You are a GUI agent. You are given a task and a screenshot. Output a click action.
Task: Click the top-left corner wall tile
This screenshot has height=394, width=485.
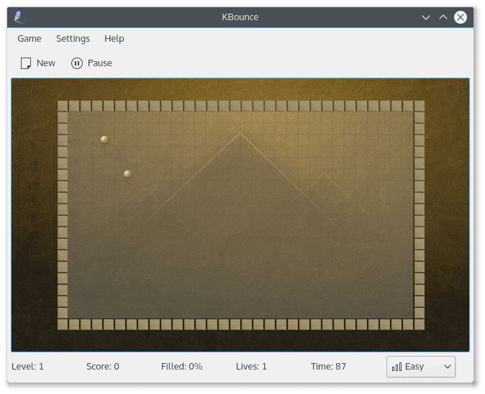coord(63,106)
